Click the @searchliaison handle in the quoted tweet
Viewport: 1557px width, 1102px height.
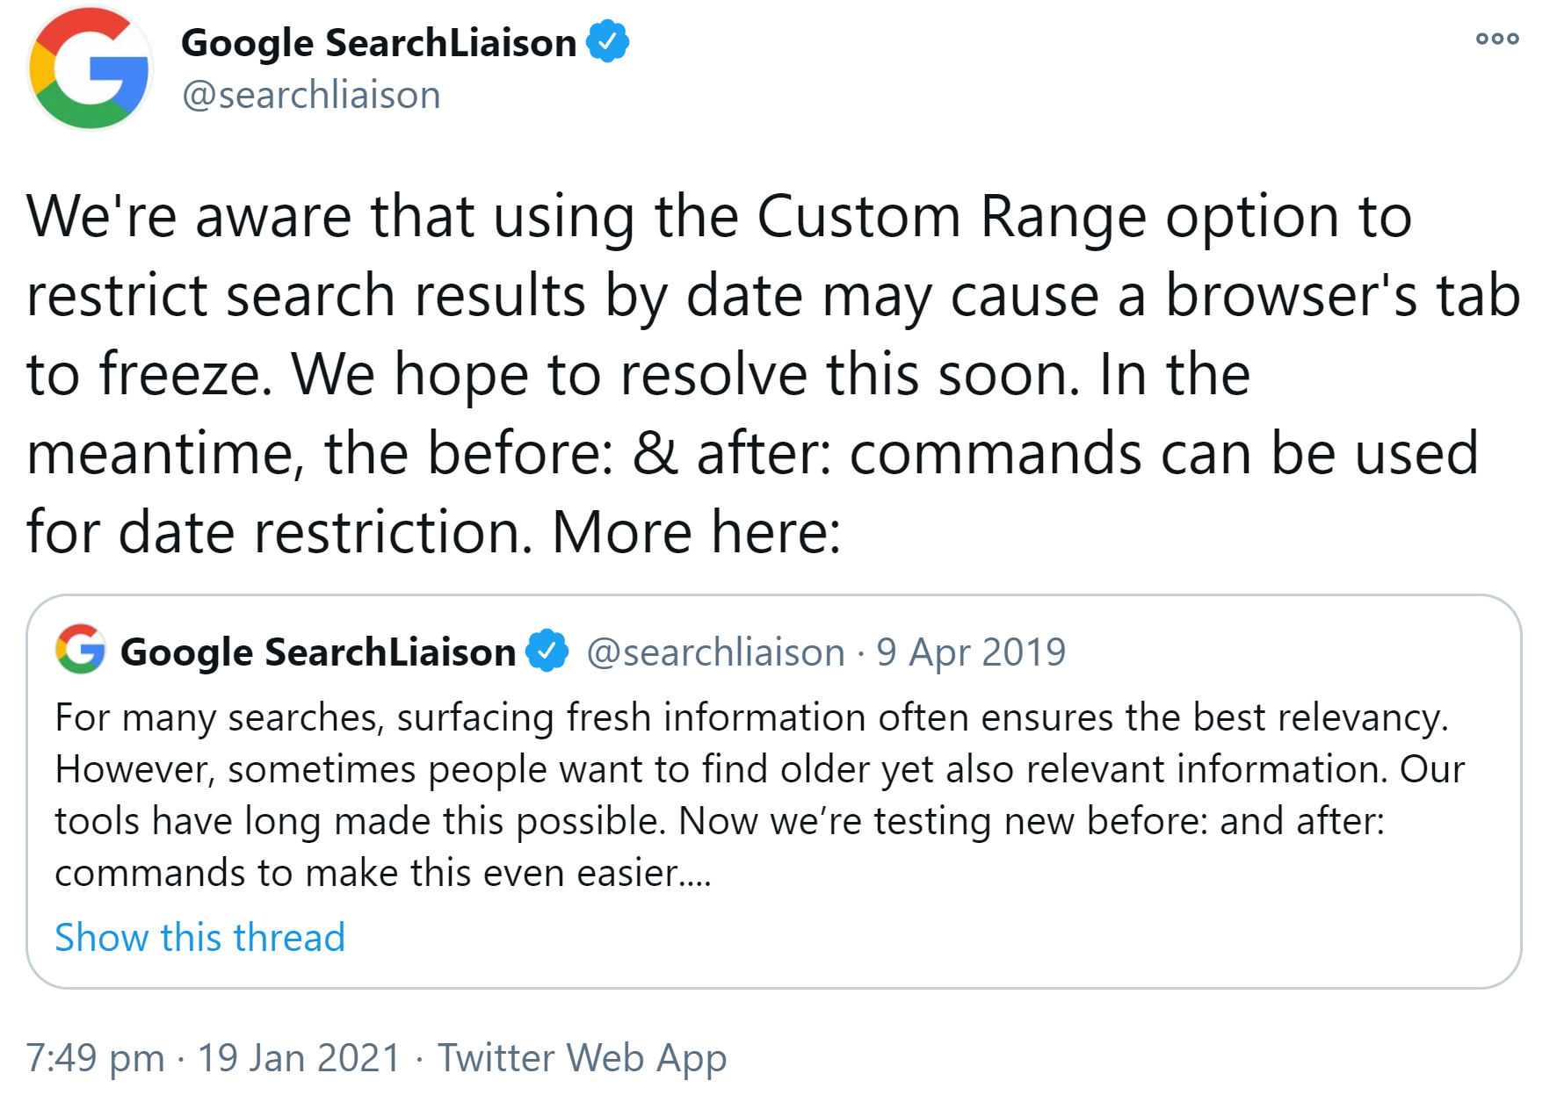click(714, 651)
